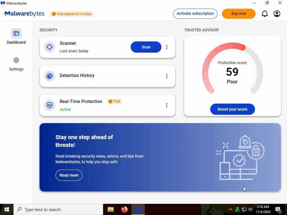The width and height of the screenshot is (287, 215).
Task: Click Boost your score
Action: [x=232, y=109]
